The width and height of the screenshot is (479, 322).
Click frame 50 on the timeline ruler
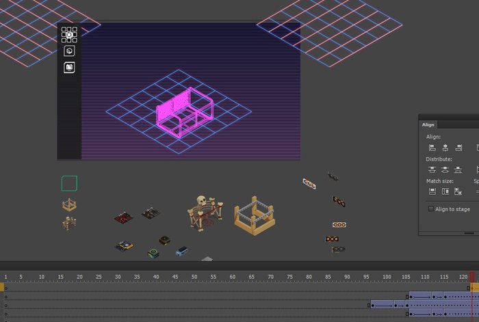click(194, 277)
